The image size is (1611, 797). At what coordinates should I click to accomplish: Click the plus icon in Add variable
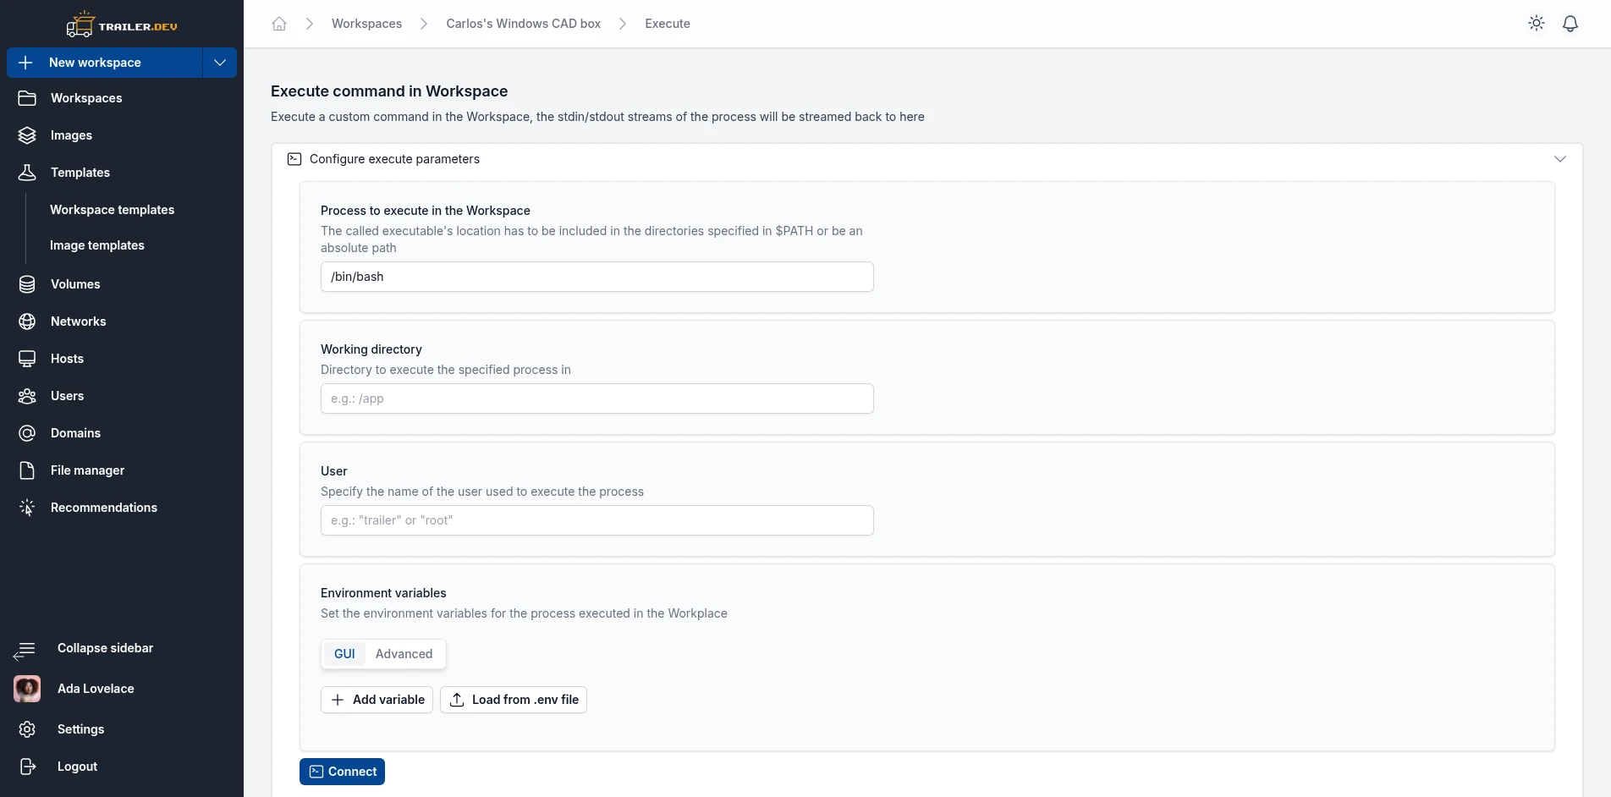point(338,700)
